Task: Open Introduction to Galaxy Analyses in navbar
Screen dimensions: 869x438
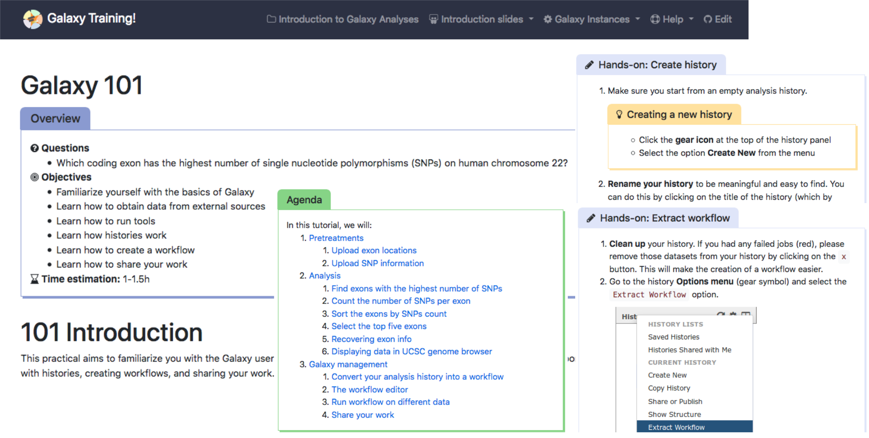Action: click(343, 19)
